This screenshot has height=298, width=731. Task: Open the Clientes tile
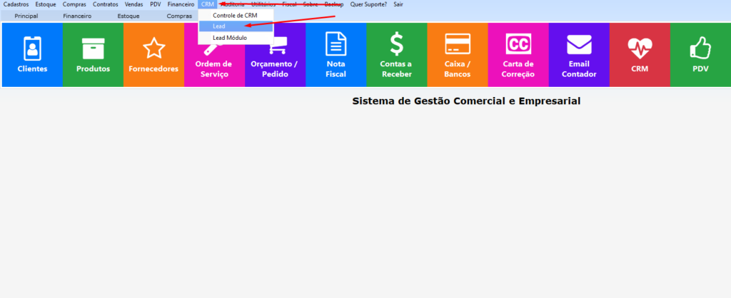[32, 55]
